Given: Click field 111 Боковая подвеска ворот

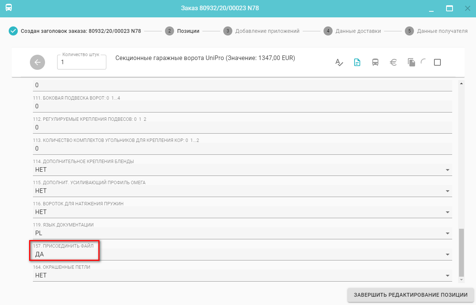Looking at the screenshot, I should 242,106.
